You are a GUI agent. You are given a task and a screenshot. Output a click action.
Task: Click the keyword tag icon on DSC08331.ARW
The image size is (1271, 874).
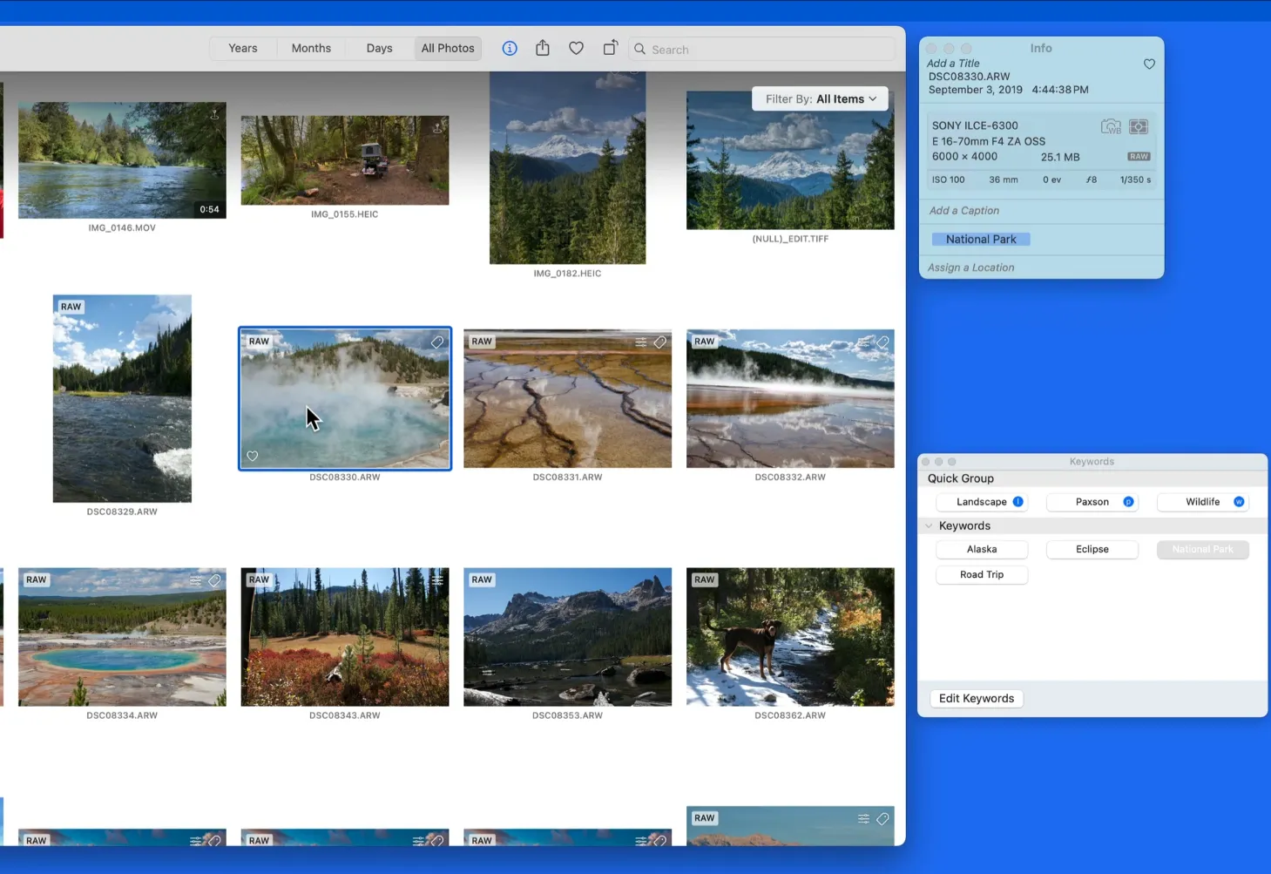(x=660, y=342)
